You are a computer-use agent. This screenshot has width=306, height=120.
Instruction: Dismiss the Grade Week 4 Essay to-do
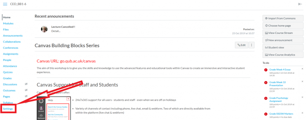coord(302,69)
